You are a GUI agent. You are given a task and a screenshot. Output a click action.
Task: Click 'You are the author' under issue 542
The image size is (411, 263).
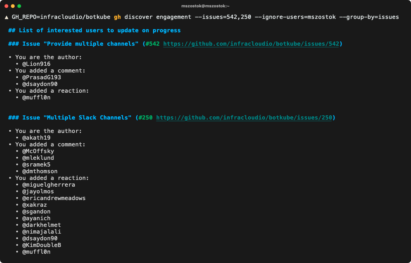(x=49, y=57)
